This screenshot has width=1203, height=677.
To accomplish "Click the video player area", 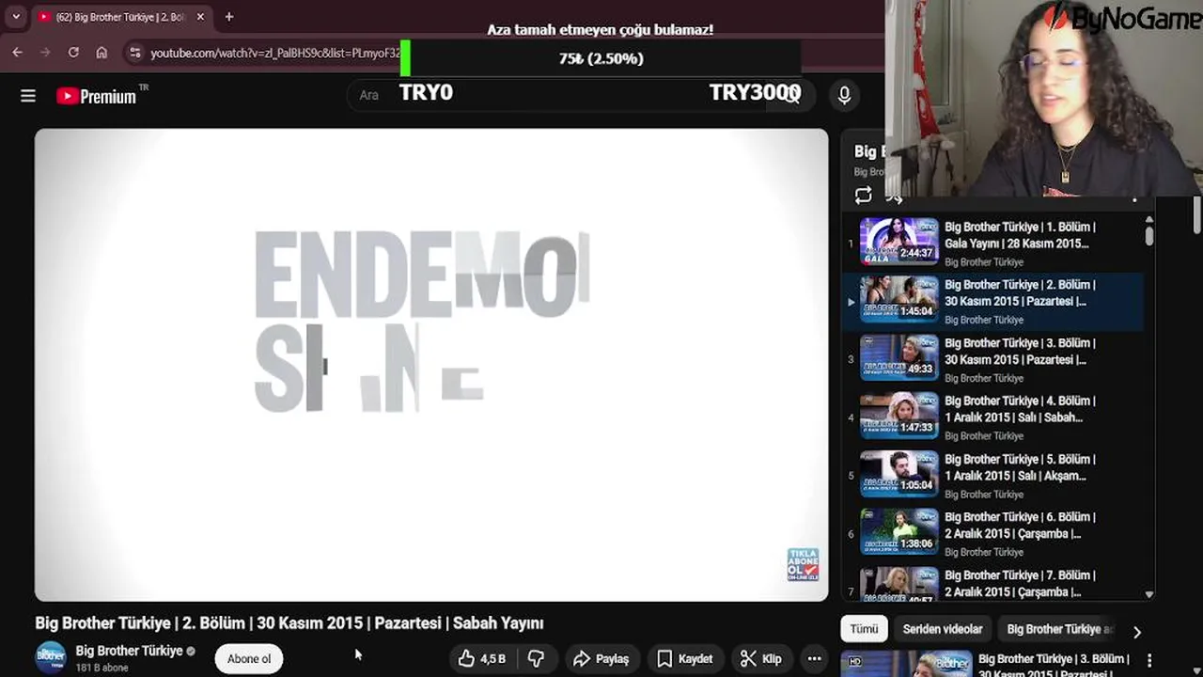I will click(x=431, y=365).
